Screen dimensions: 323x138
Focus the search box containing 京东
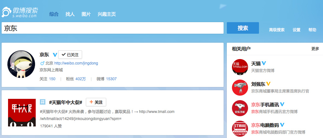click(x=113, y=28)
